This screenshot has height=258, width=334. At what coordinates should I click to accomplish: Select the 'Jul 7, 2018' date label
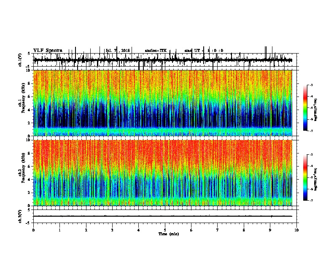118,51
